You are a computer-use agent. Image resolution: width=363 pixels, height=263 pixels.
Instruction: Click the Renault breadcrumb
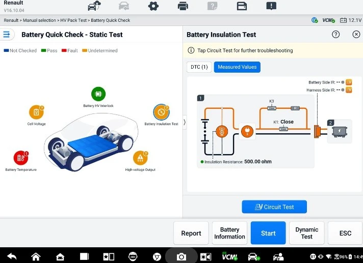coord(11,20)
